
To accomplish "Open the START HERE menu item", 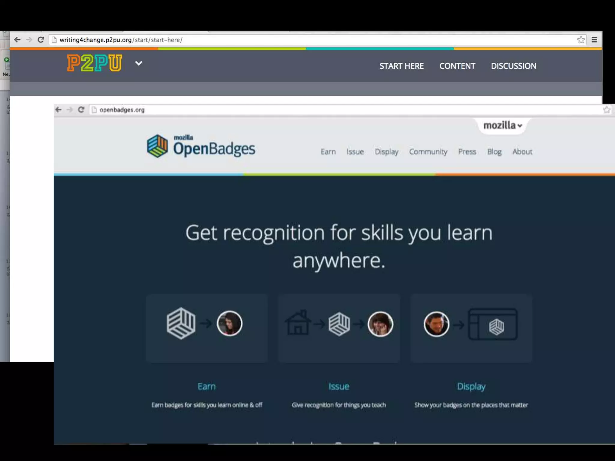I will click(401, 66).
